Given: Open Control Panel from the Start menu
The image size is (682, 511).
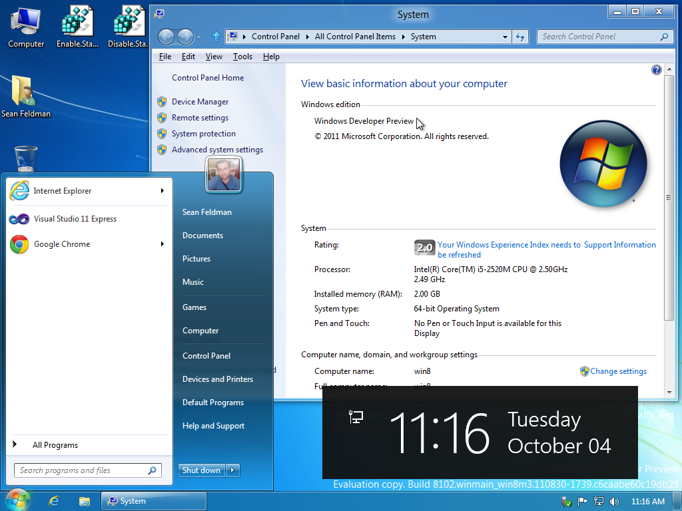Looking at the screenshot, I should pyautogui.click(x=206, y=356).
